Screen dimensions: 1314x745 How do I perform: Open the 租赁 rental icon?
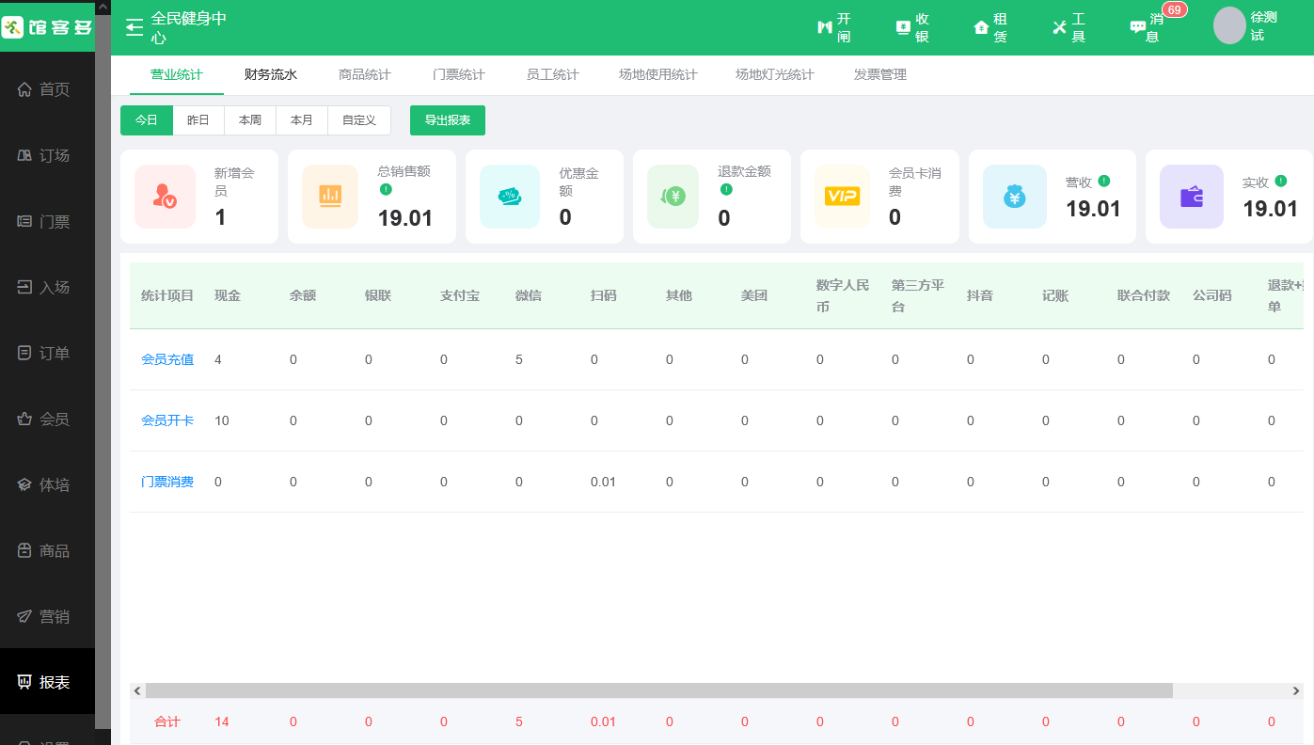981,27
